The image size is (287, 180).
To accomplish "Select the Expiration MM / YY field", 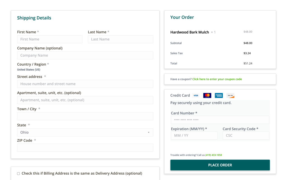I will [194, 135].
